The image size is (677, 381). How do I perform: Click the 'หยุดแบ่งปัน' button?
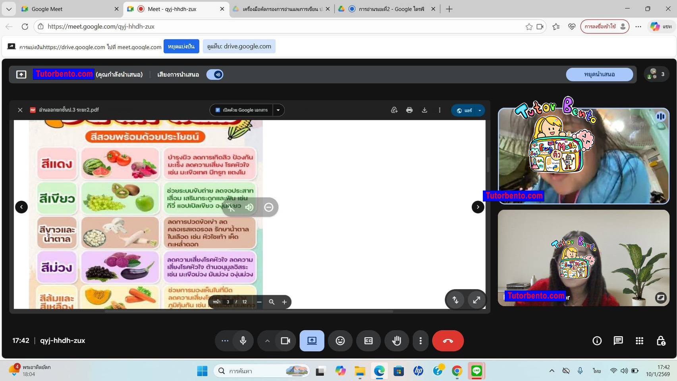point(181,46)
